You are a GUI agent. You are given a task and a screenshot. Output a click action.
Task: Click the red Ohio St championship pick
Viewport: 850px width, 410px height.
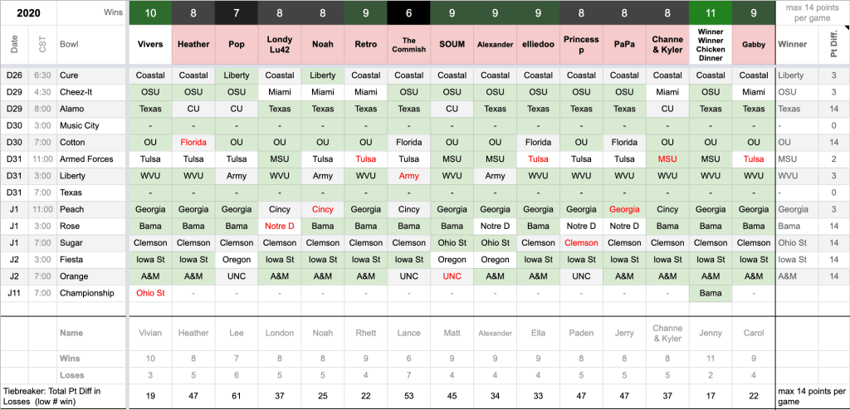click(x=150, y=293)
